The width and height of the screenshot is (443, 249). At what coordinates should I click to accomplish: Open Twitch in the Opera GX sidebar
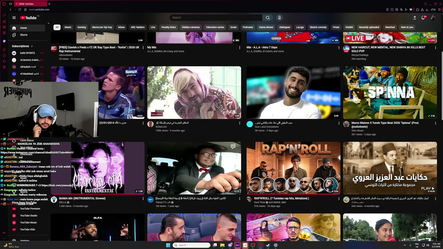point(4,41)
